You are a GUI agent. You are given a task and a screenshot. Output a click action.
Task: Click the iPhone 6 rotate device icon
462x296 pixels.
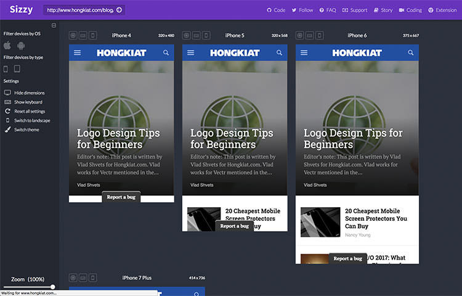coord(319,36)
